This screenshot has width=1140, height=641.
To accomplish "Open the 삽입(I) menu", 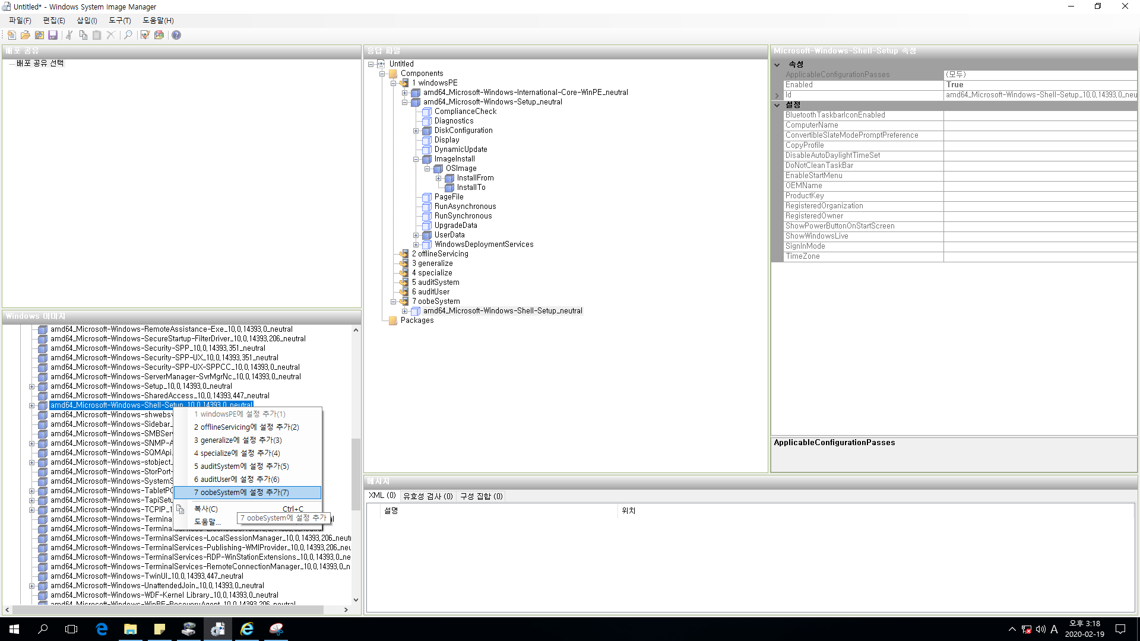I will [x=87, y=20].
